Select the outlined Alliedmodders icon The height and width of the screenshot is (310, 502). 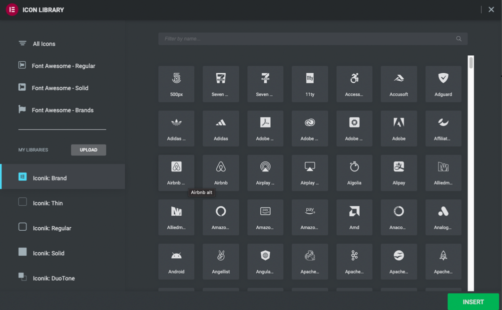click(x=443, y=173)
